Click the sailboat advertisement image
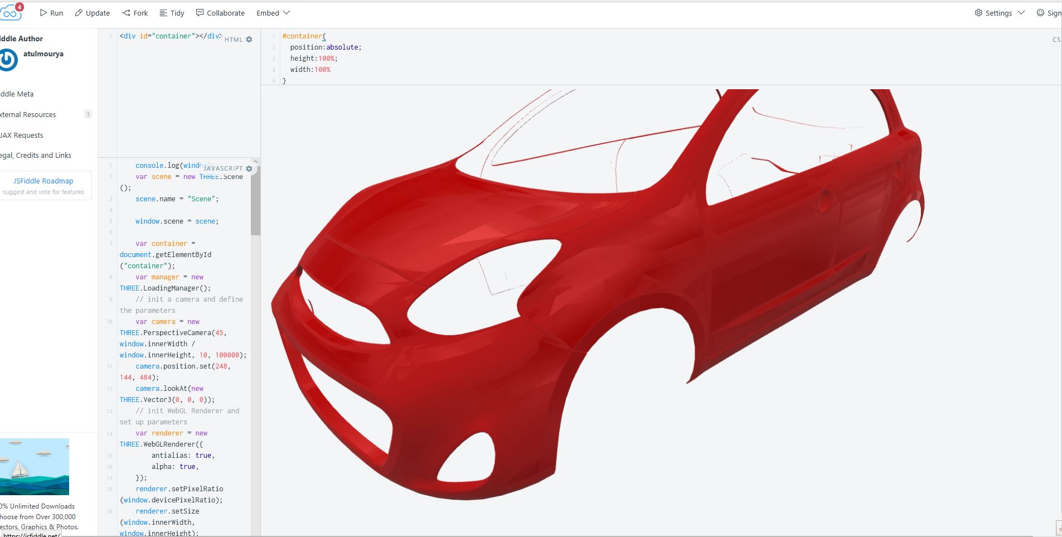1062x537 pixels. point(35,467)
